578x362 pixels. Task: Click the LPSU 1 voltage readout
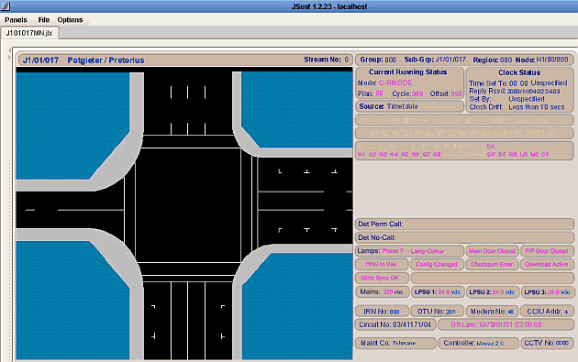[438, 292]
